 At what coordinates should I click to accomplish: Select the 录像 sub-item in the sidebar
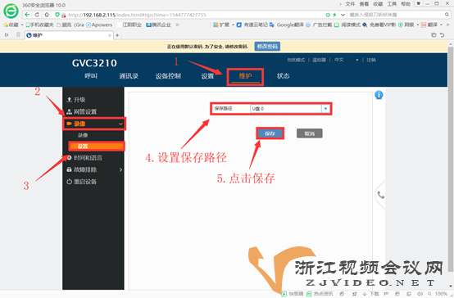tap(83, 135)
